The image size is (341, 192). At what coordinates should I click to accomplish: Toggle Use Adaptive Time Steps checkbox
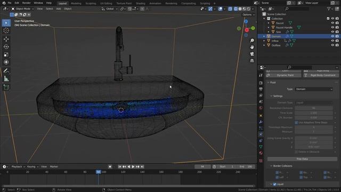click(296, 123)
